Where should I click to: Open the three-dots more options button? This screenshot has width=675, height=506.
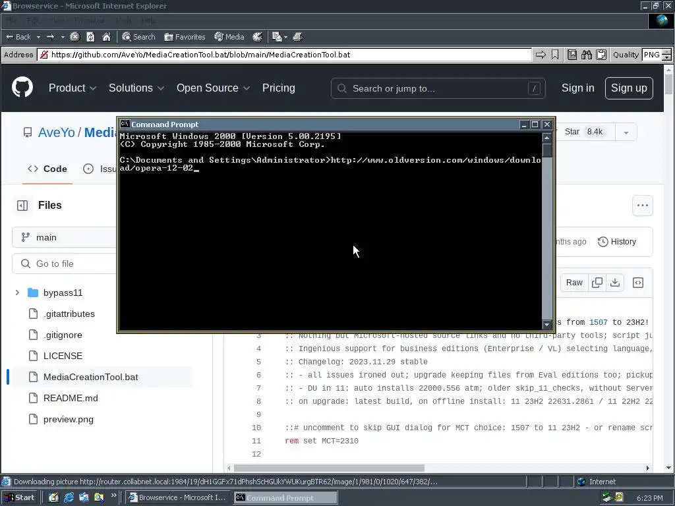pyautogui.click(x=642, y=206)
